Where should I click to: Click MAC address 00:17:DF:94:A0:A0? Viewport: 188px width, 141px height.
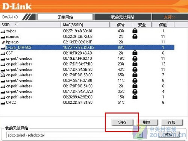[78, 91]
